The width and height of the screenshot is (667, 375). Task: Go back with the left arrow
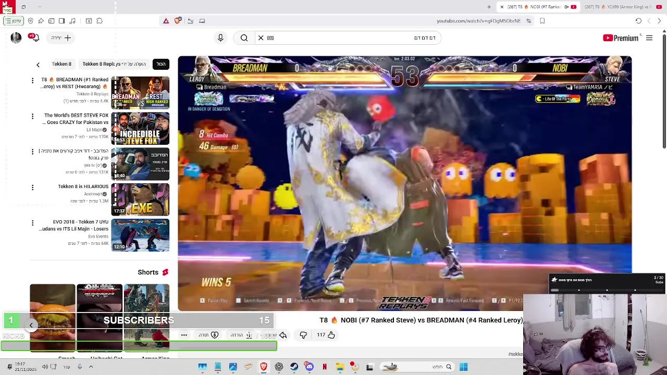coord(649,21)
